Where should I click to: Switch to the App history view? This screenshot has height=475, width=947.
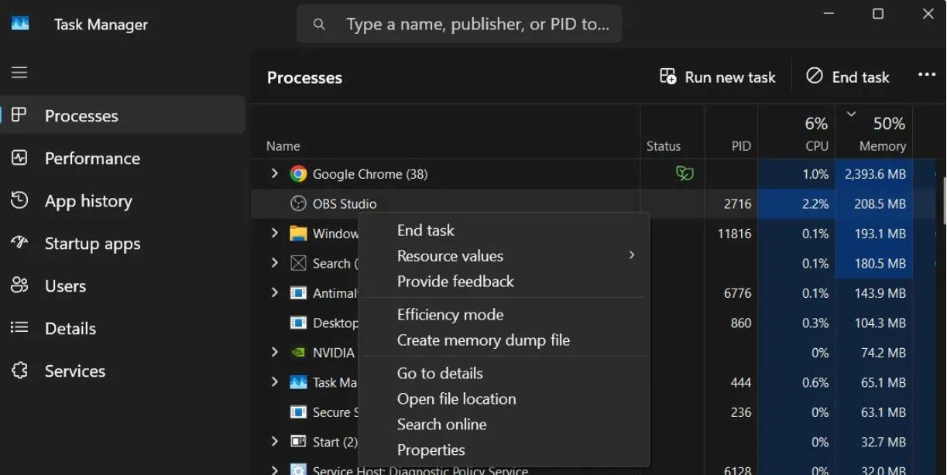click(87, 200)
